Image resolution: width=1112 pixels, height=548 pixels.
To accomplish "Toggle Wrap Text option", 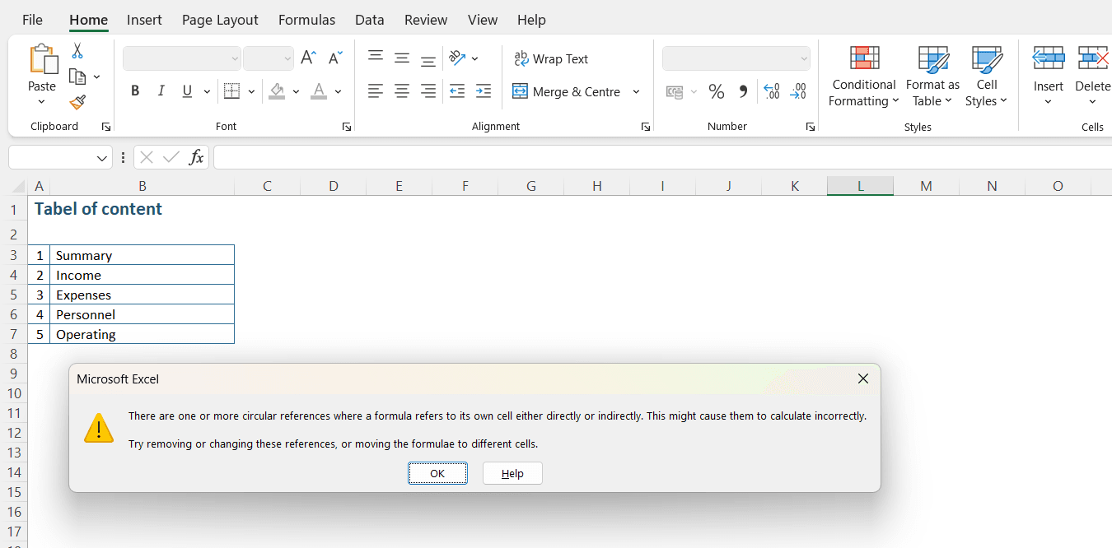I will click(x=551, y=59).
